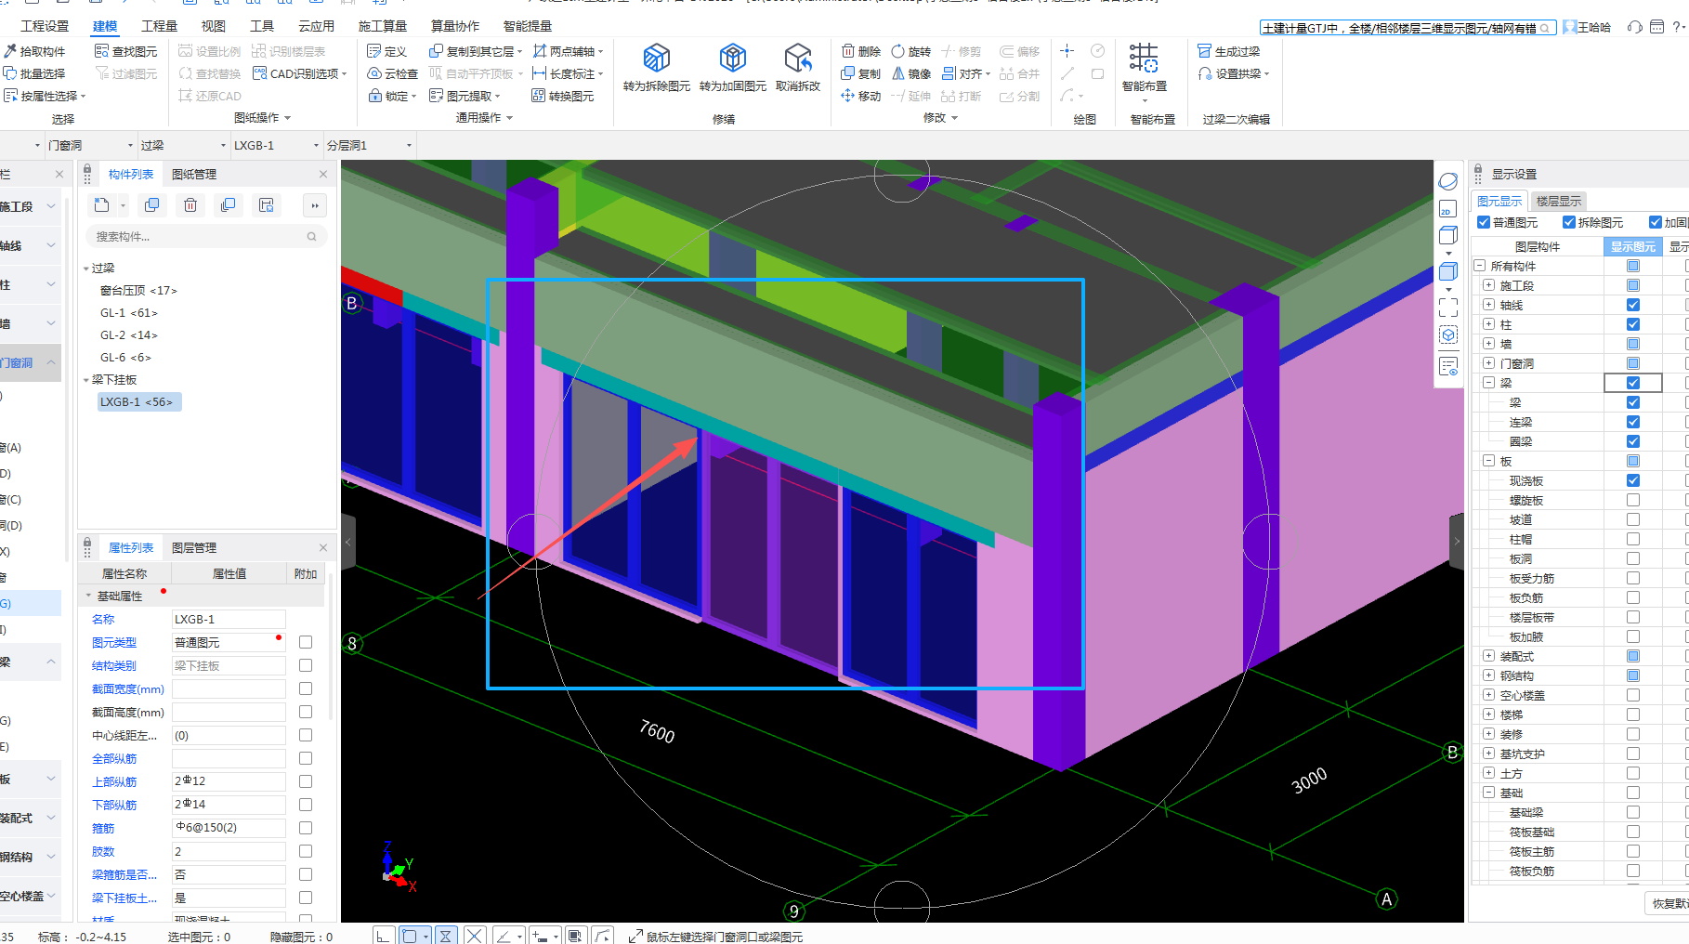Click the 转为加固图元 cube icon
This screenshot has width=1689, height=944.
pyautogui.click(x=732, y=59)
